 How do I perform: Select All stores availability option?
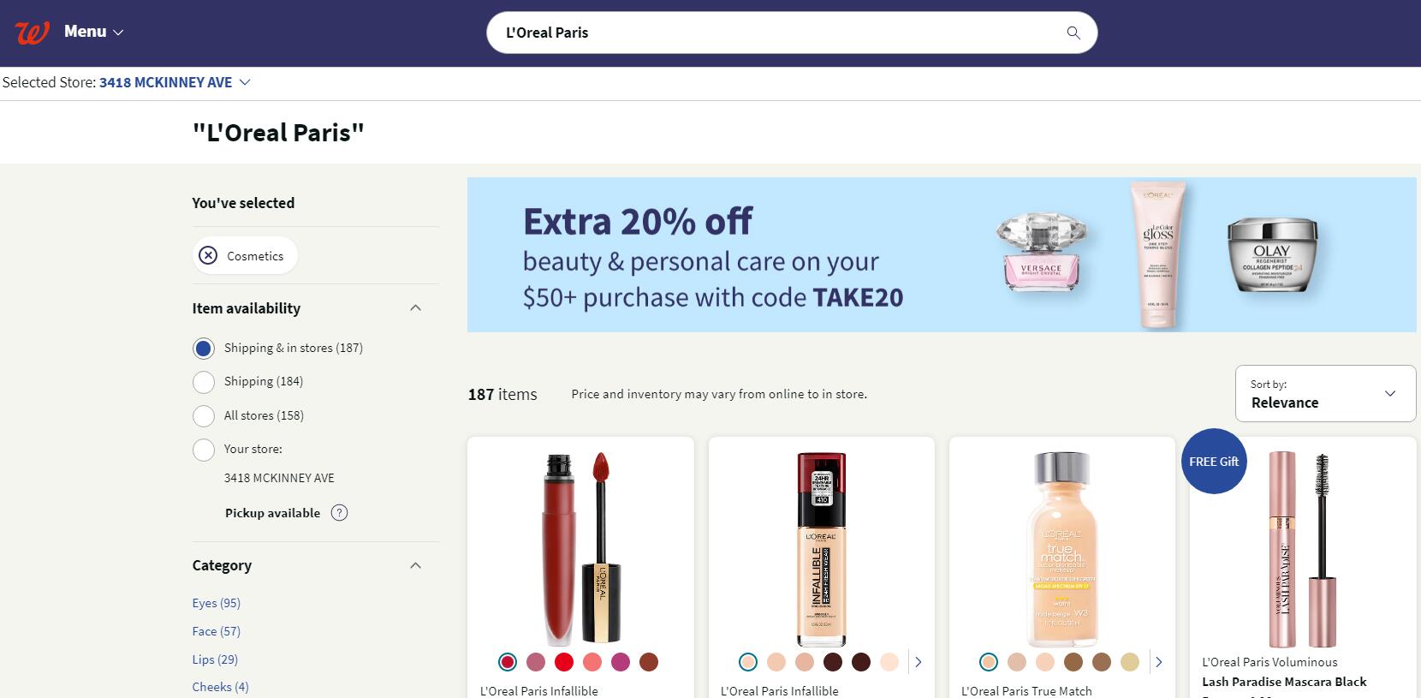204,416
